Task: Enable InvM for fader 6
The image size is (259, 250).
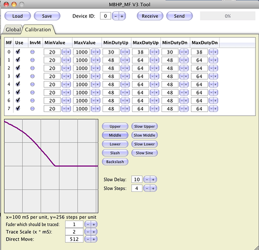Action: 32,100
